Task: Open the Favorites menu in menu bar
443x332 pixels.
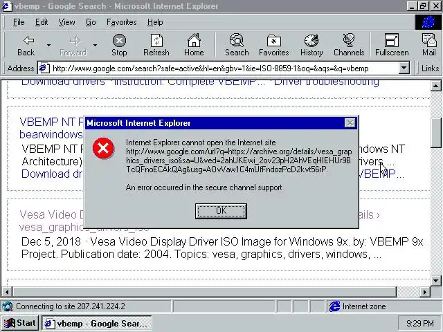Action: click(122, 22)
